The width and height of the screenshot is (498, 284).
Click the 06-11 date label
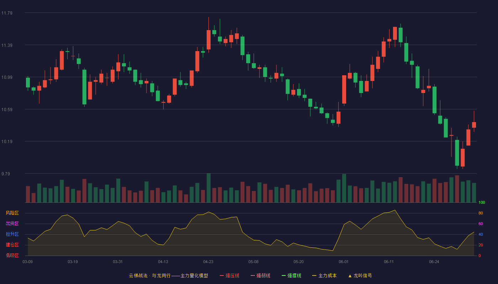[x=389, y=262]
